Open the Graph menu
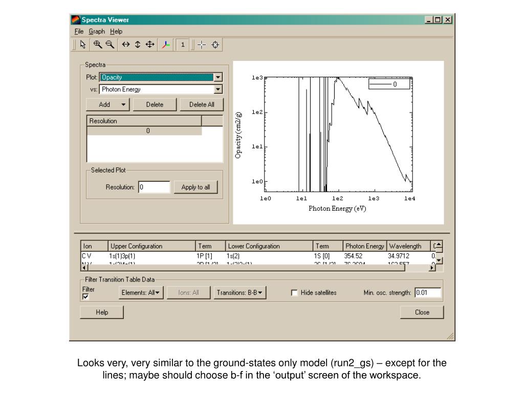This screenshot has height=393, width=524. 97,31
